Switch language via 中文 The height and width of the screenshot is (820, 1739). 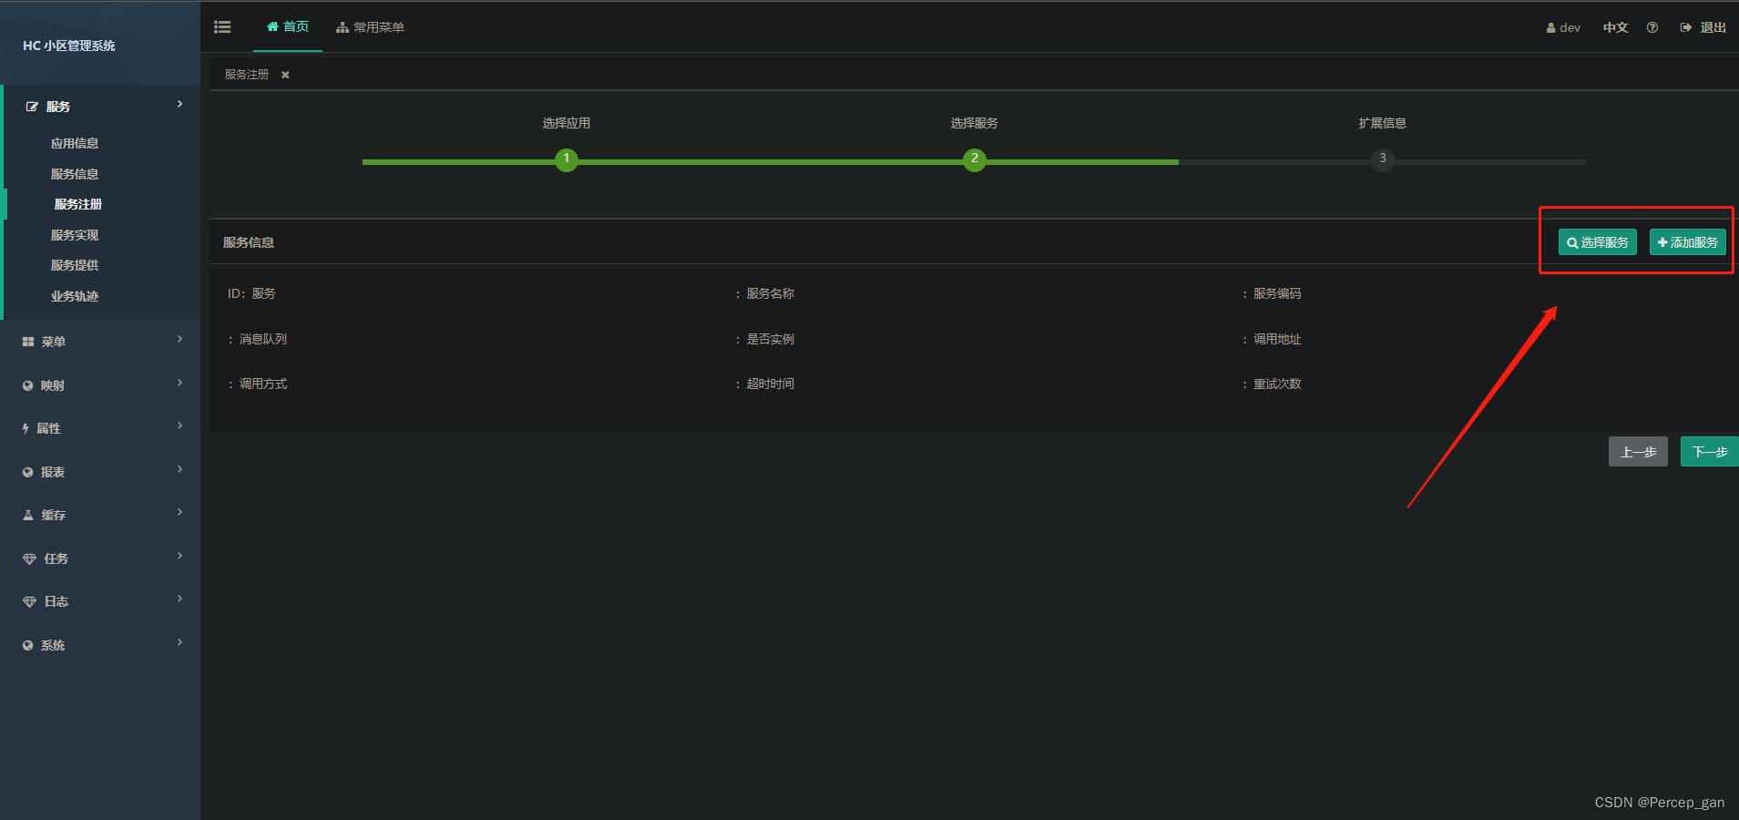click(x=1616, y=27)
